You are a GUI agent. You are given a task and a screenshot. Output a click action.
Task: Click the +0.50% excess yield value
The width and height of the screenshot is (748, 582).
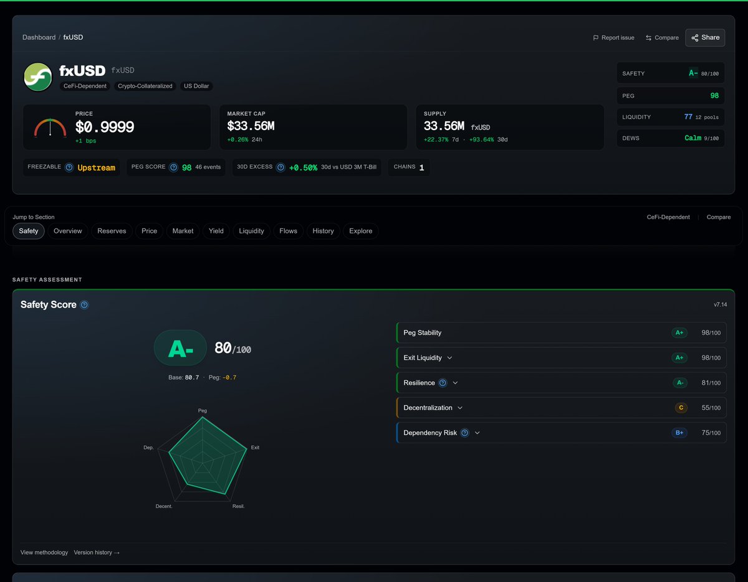pyautogui.click(x=303, y=167)
